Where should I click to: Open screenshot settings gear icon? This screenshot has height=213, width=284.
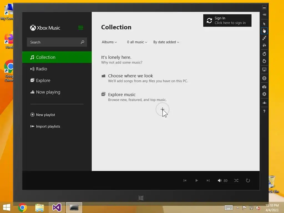coord(264,94)
